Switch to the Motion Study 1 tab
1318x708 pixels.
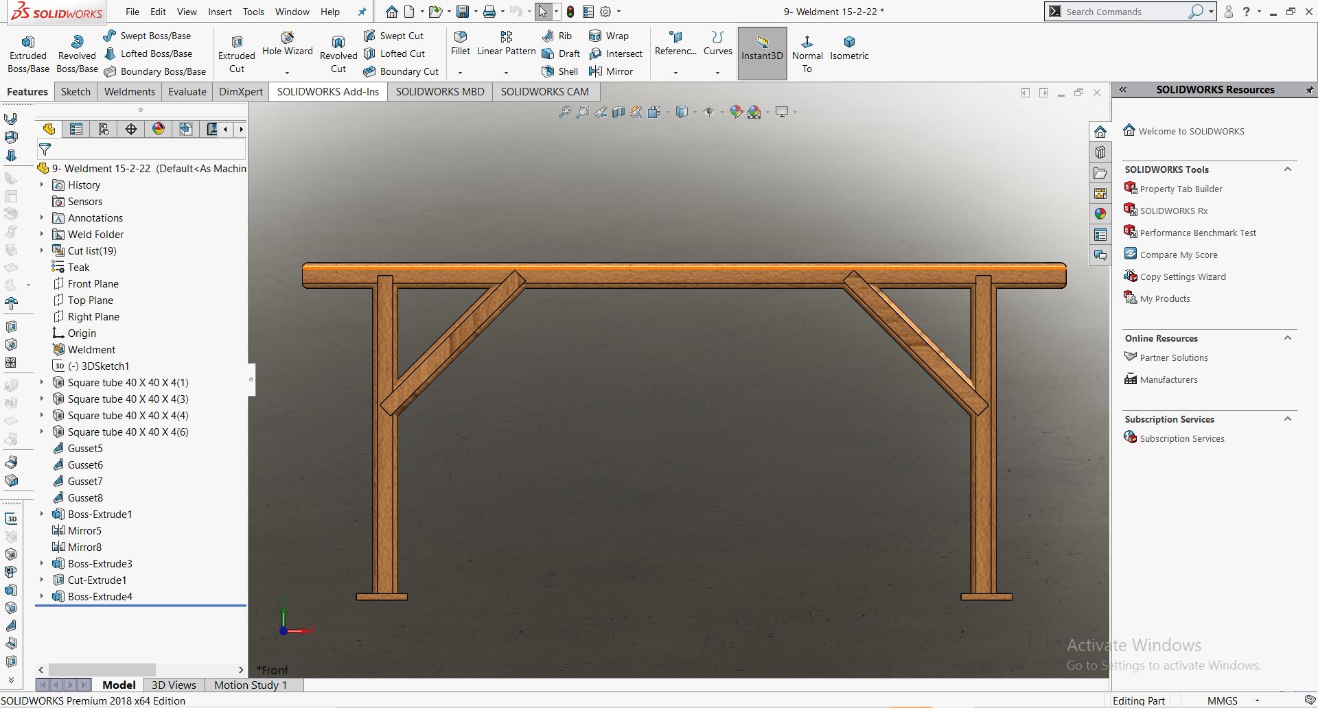[251, 685]
